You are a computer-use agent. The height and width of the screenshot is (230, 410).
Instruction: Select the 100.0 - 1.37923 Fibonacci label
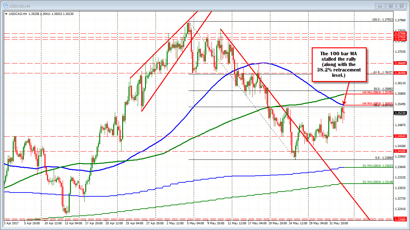pos(382,20)
